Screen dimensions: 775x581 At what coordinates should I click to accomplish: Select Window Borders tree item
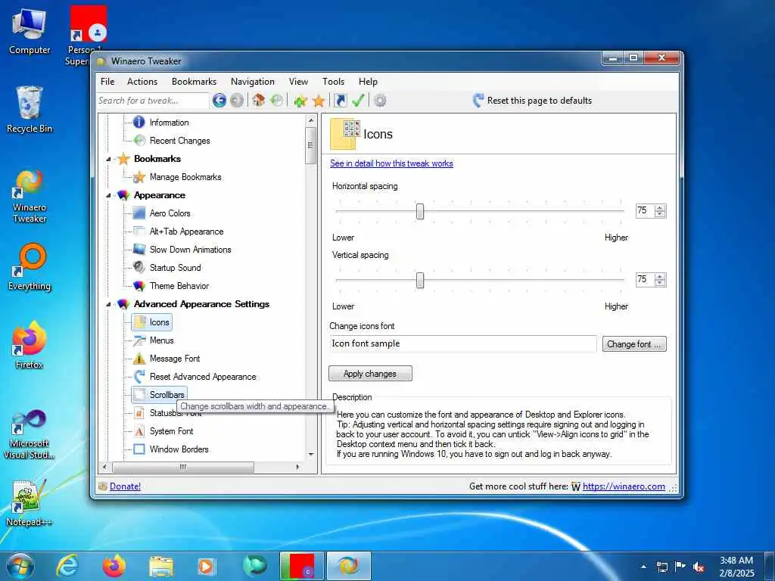coord(179,449)
